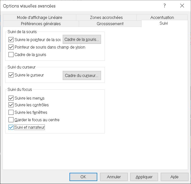The image size is (191, 184).
Task: Click the question mark help icon
Action: pyautogui.click(x=164, y=6)
